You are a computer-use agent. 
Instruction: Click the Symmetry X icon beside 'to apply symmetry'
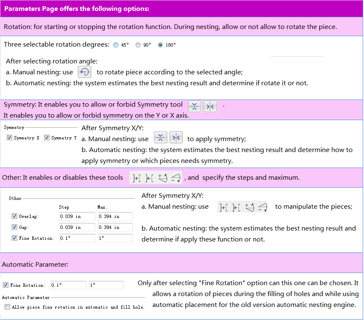tap(161, 137)
